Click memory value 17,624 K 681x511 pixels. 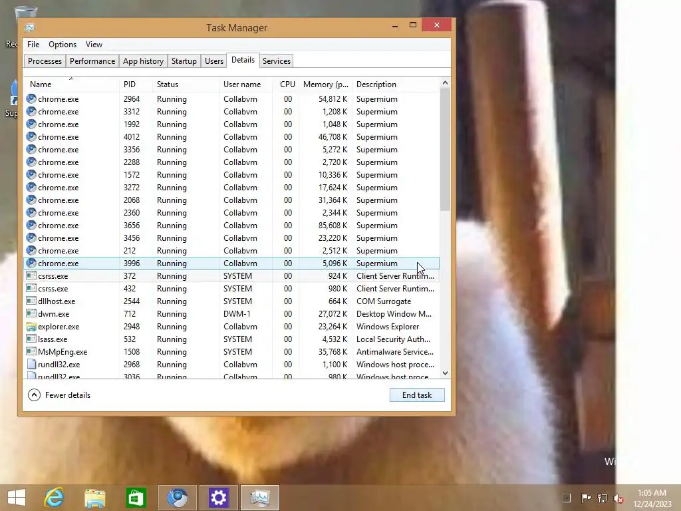pyautogui.click(x=333, y=187)
